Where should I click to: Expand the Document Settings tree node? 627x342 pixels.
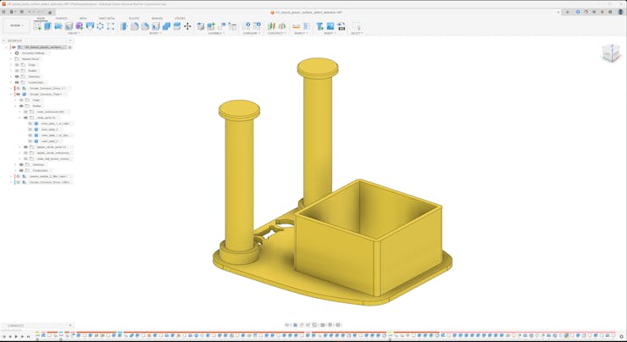point(11,53)
